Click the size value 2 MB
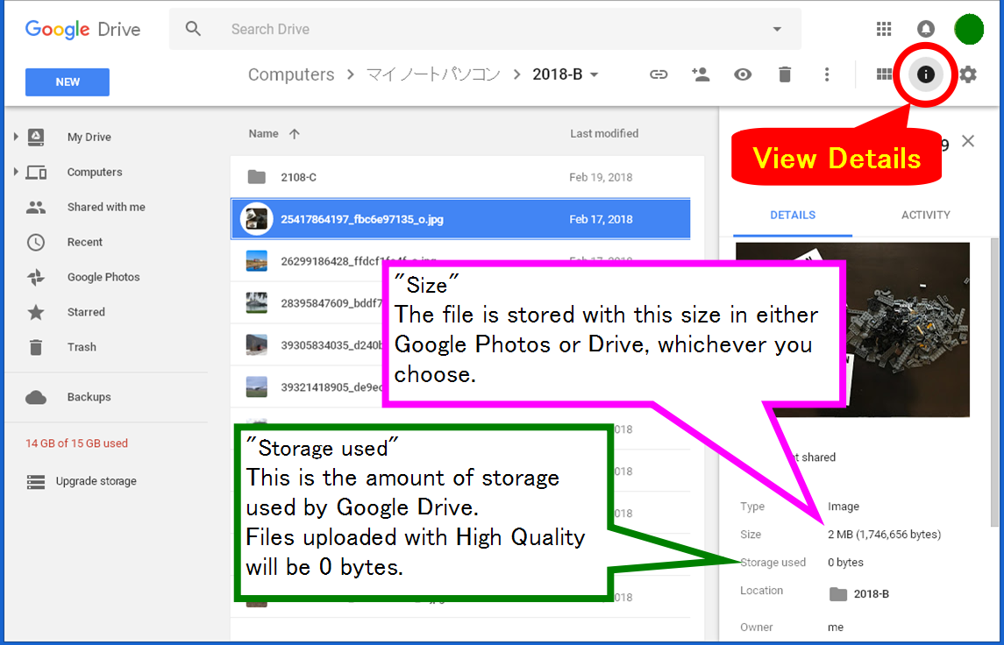This screenshot has height=645, width=1004. [x=884, y=535]
